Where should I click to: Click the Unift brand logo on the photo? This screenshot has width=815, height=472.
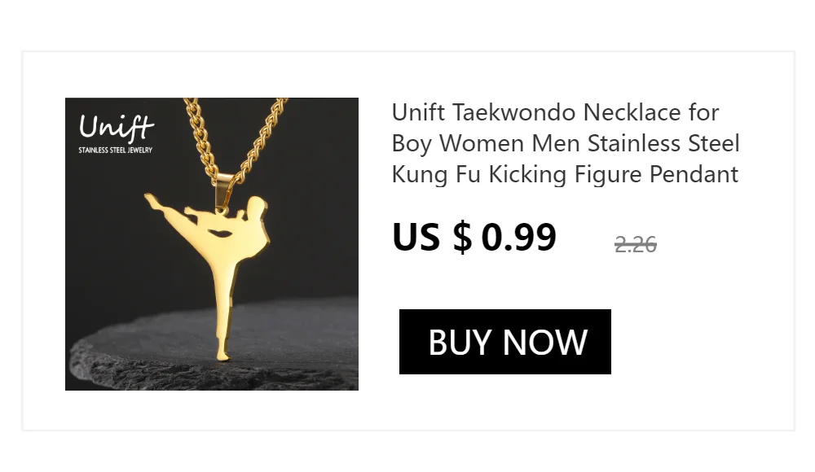coord(116,127)
